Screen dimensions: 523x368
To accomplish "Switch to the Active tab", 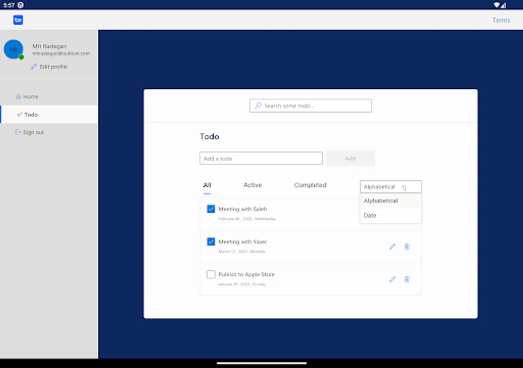I will pyautogui.click(x=252, y=185).
